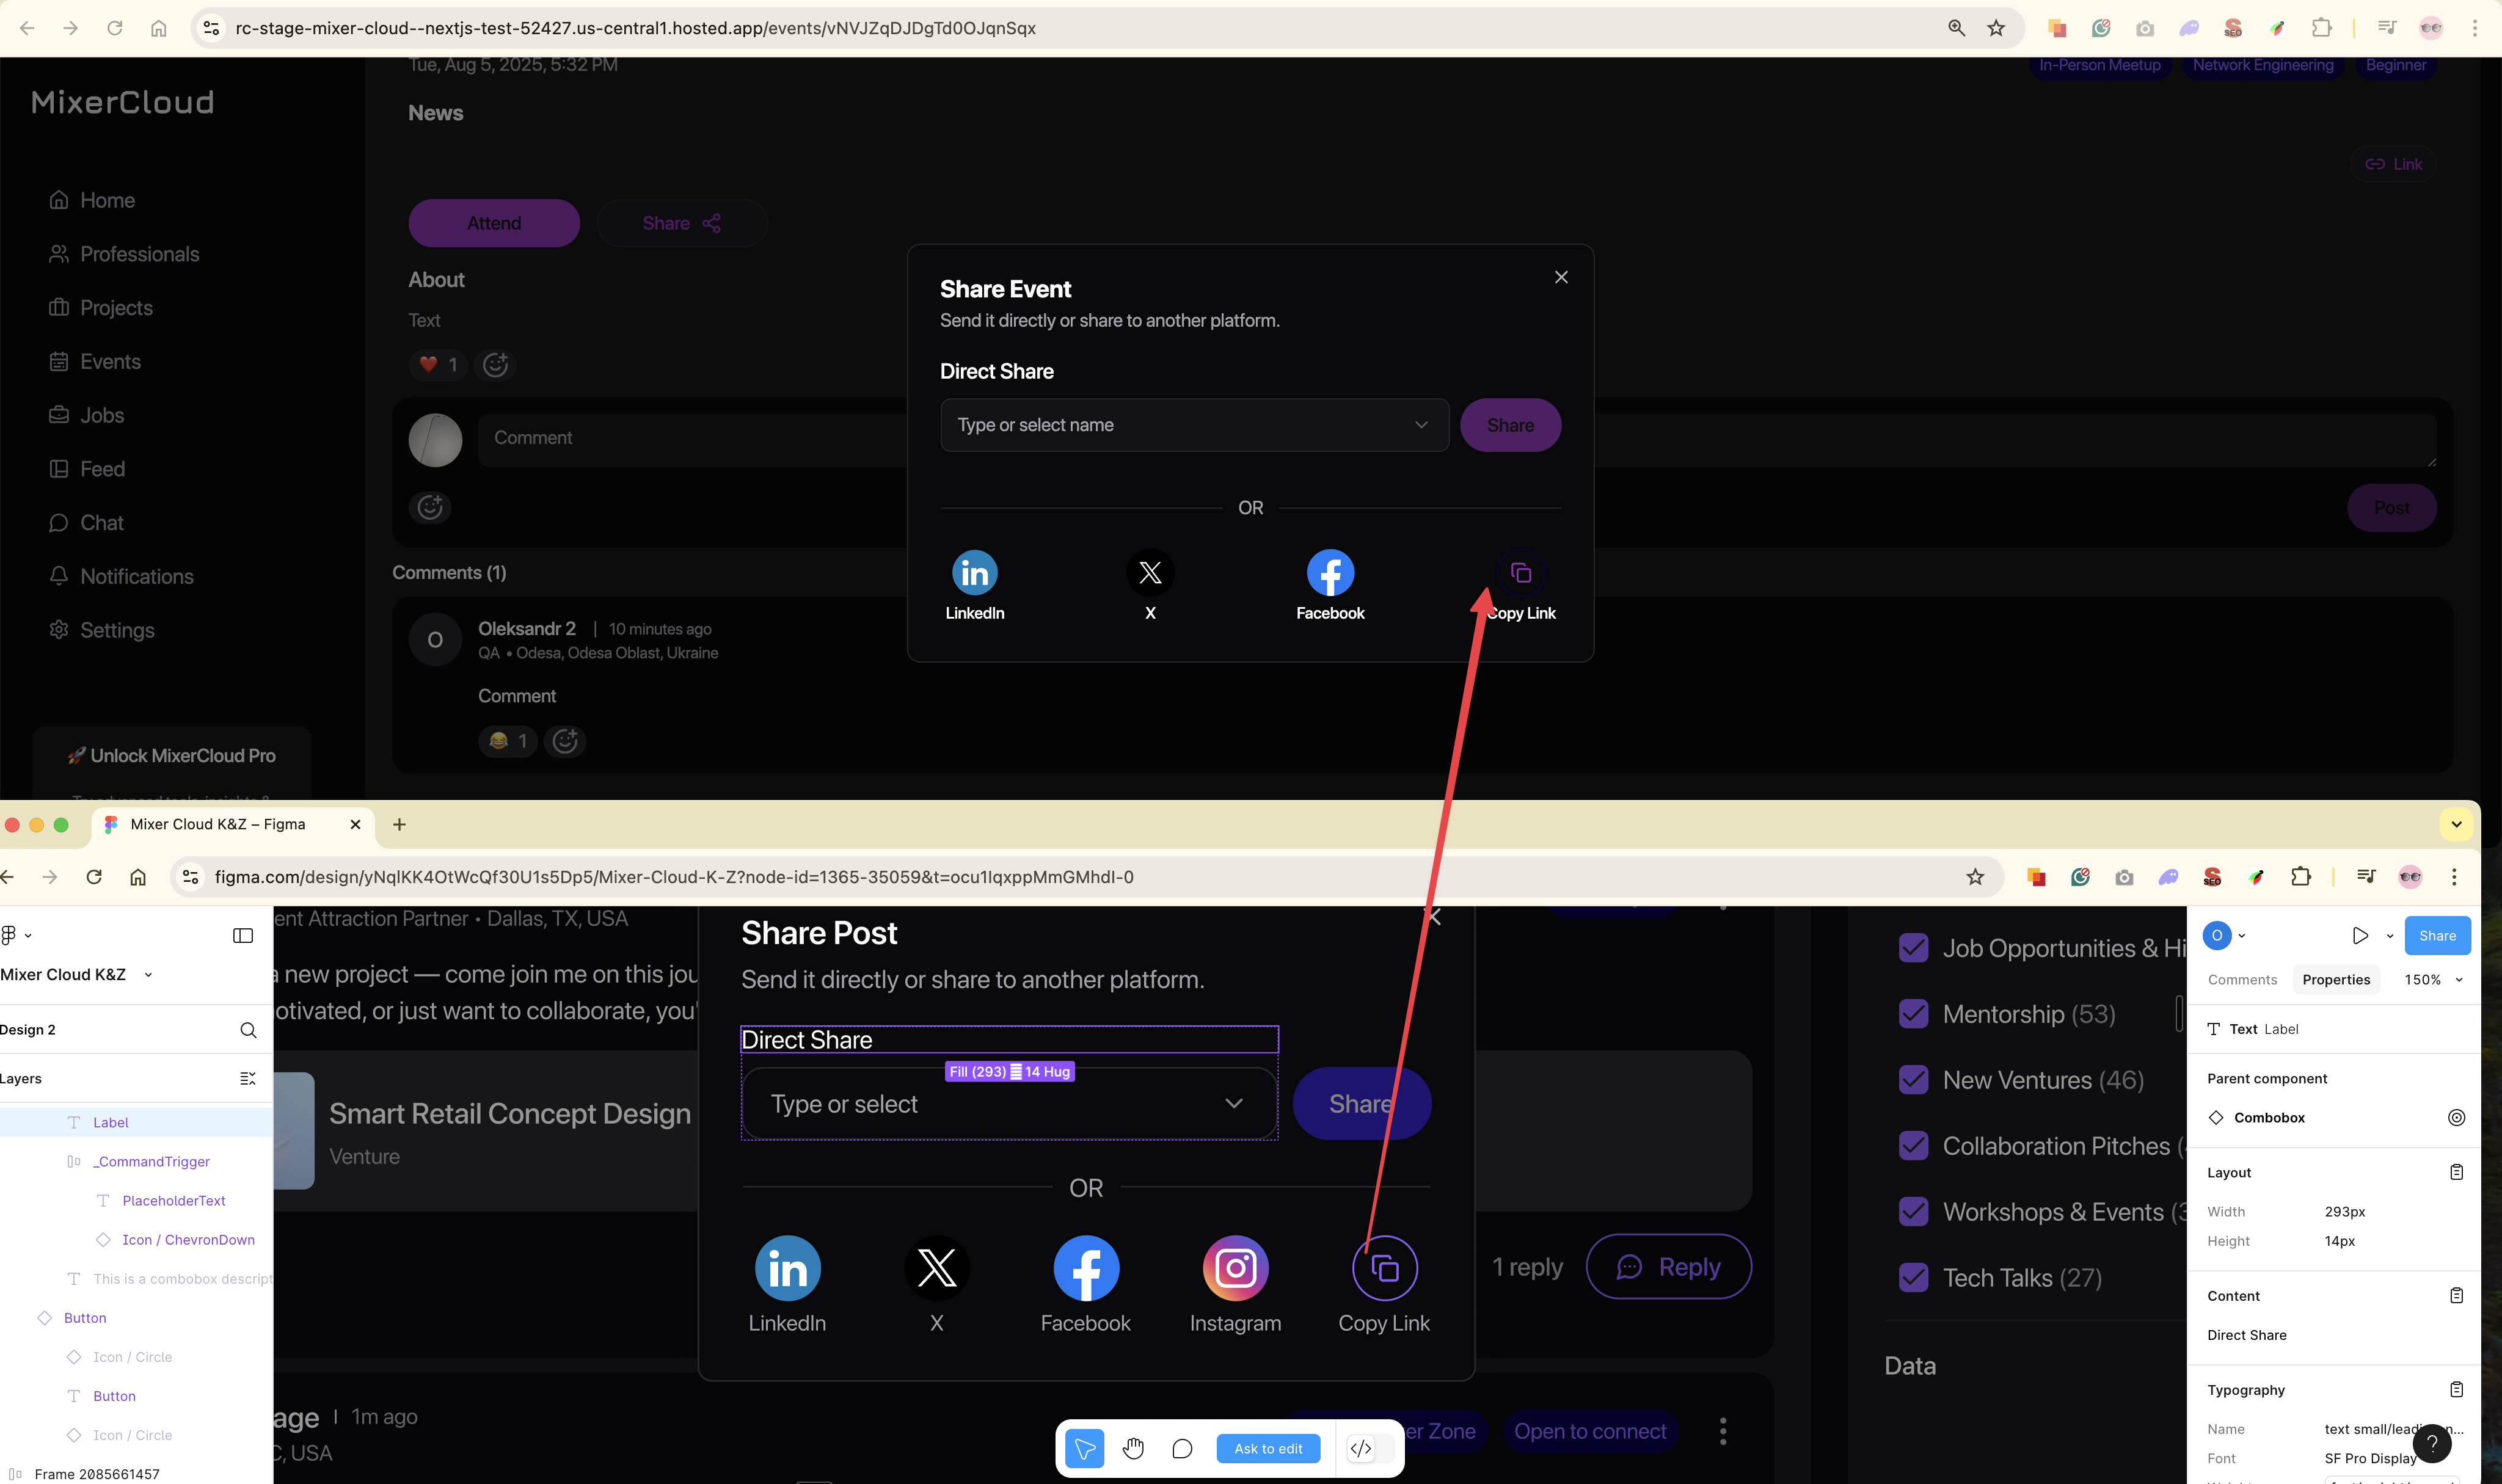Open Figma search in the layers panel
The image size is (2502, 1484).
pyautogui.click(x=248, y=1030)
